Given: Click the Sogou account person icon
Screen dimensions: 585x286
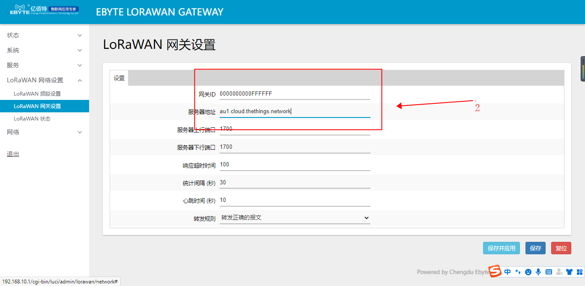Looking at the screenshot, I should 559,272.
